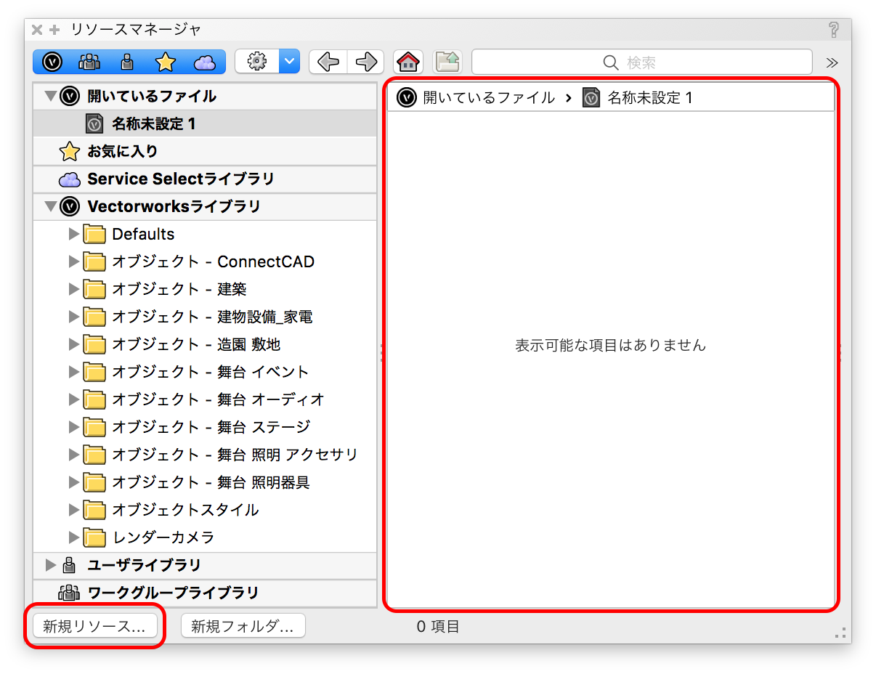Expand the レンダーカメラ folder
This screenshot has height=674, width=876.
coord(73,537)
